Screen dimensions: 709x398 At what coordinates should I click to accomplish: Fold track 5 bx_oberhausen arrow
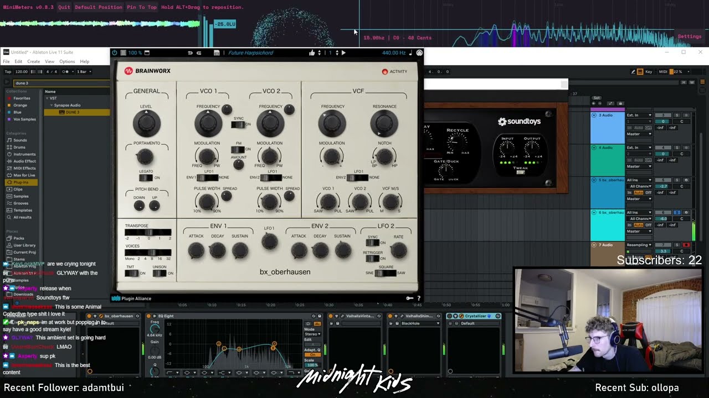594,180
